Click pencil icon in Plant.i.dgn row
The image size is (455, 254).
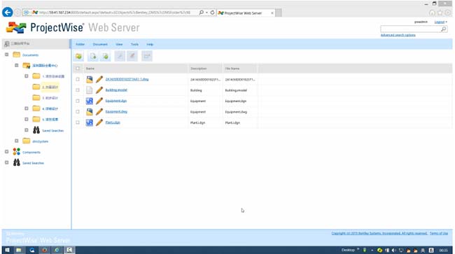99,122
